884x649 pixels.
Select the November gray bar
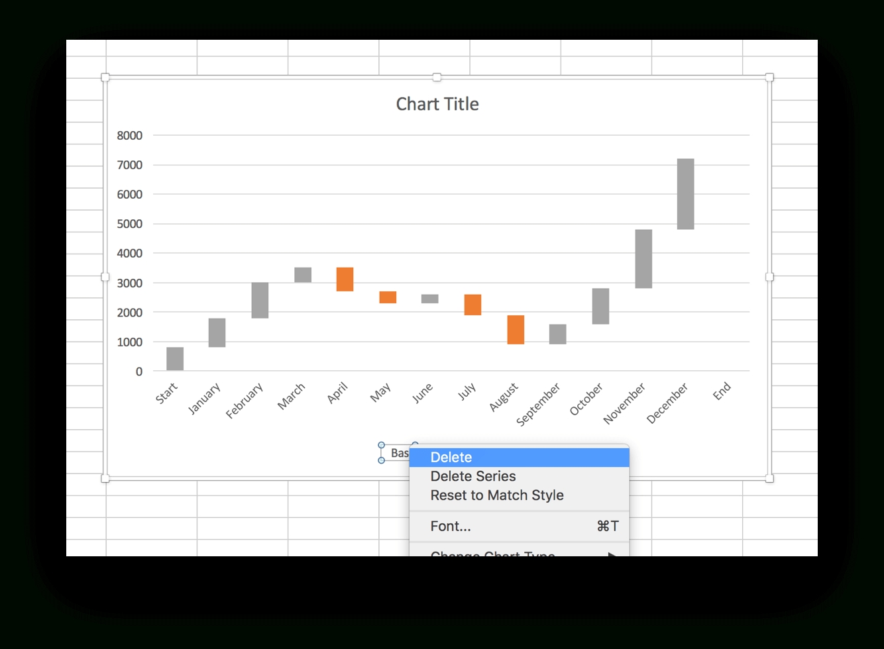point(643,259)
